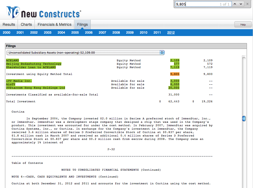Click highlighted value 577
The image size is (253, 188).
177,64
